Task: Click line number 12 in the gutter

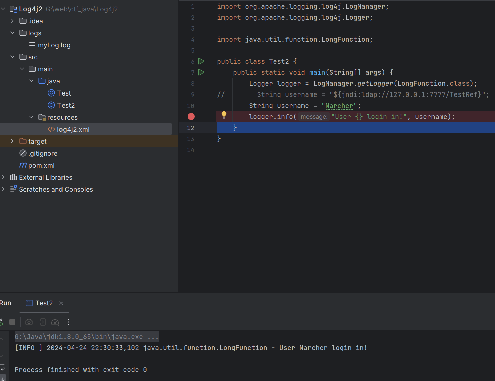Action: (191, 128)
